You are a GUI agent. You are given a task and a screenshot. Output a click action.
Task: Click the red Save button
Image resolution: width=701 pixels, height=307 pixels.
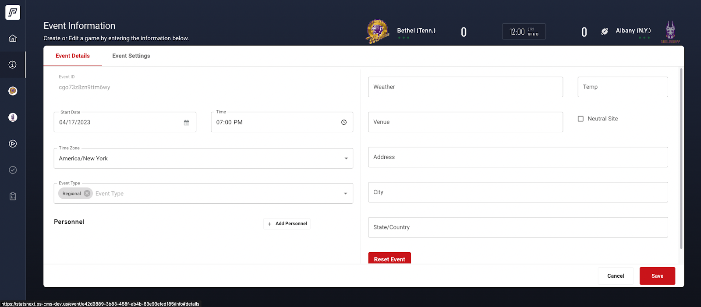657,276
